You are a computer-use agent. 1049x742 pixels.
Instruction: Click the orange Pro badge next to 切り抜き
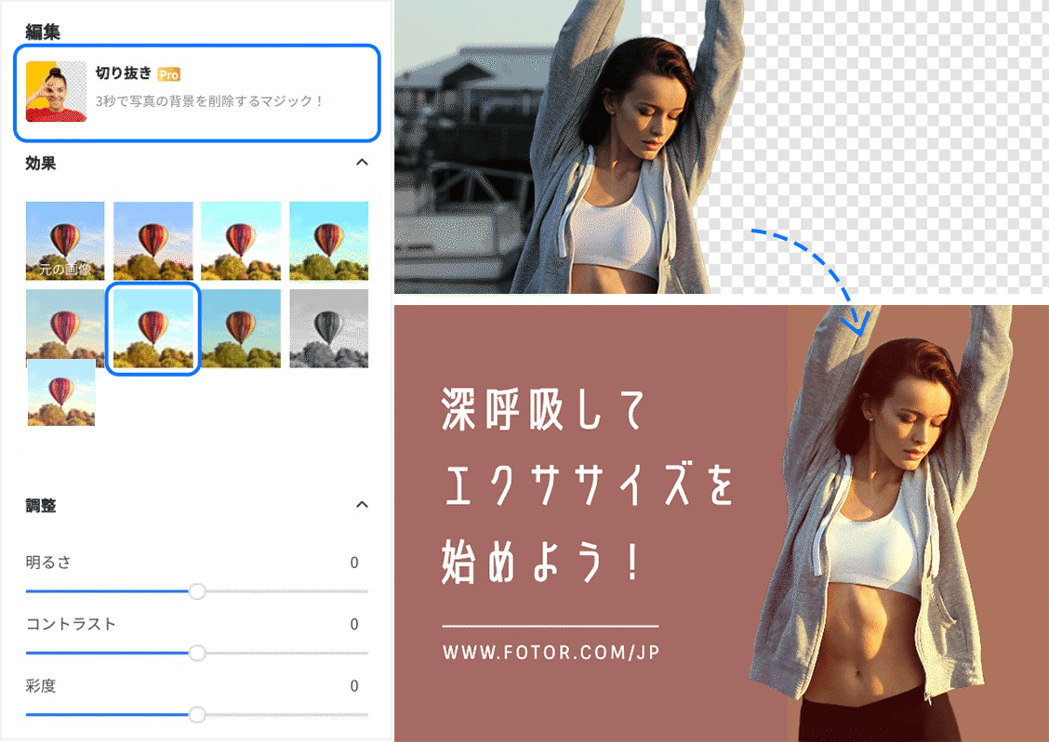click(170, 74)
